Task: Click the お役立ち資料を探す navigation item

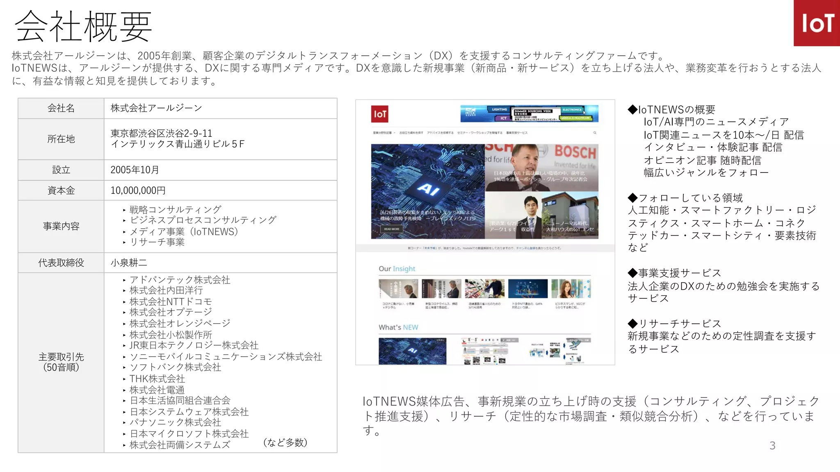Action: [411, 133]
